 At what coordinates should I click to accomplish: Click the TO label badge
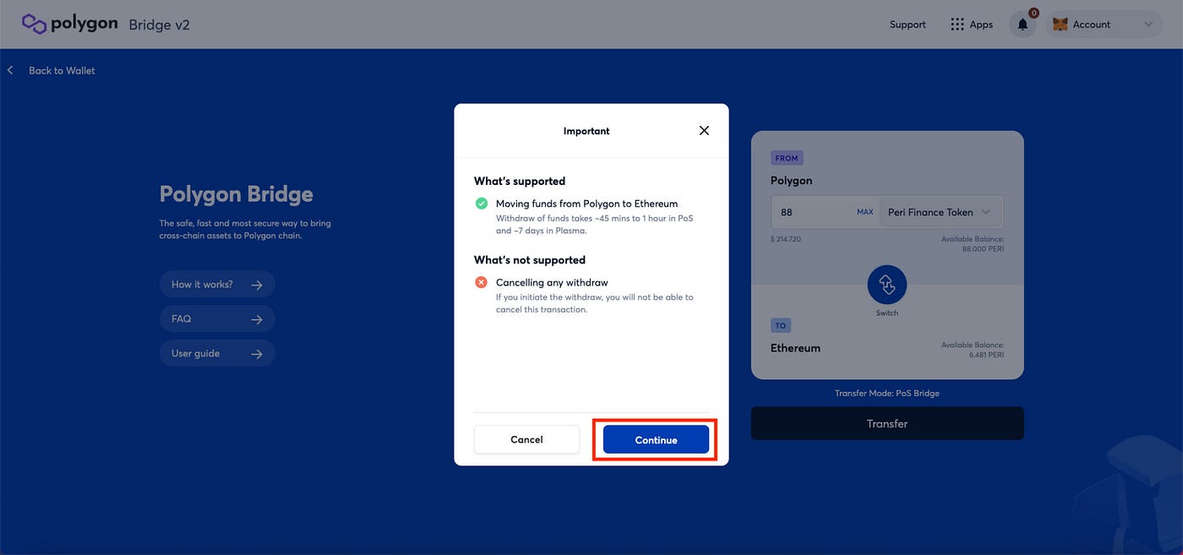pyautogui.click(x=781, y=325)
